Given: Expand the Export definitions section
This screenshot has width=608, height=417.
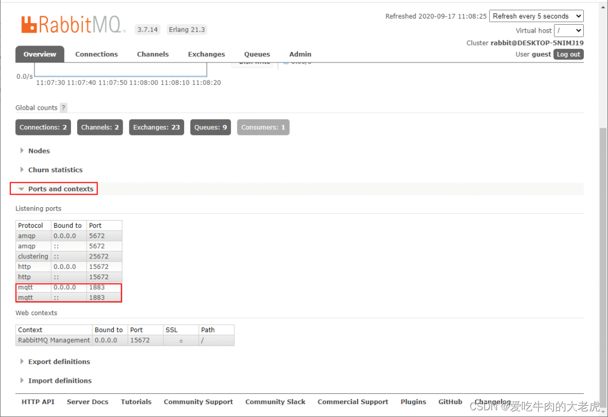Looking at the screenshot, I should [x=59, y=362].
